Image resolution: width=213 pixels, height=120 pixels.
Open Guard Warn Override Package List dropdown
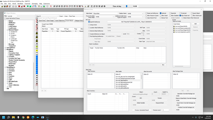coord(186,105)
